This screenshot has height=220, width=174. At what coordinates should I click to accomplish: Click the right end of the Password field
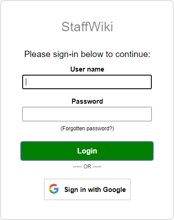(148, 114)
